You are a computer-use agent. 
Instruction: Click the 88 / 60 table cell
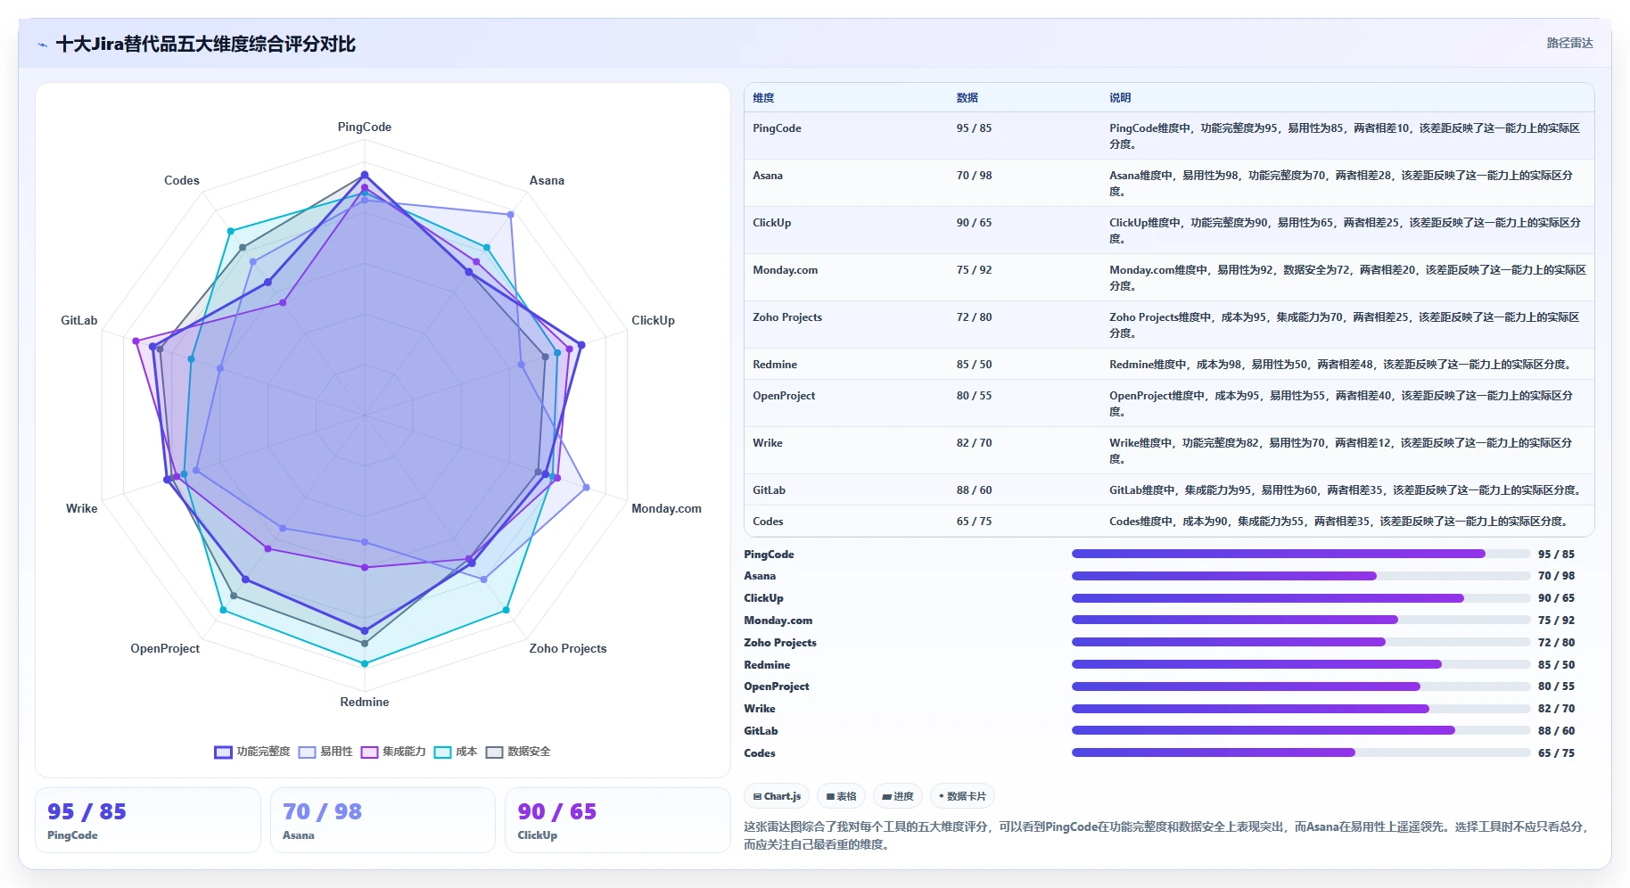(x=974, y=490)
